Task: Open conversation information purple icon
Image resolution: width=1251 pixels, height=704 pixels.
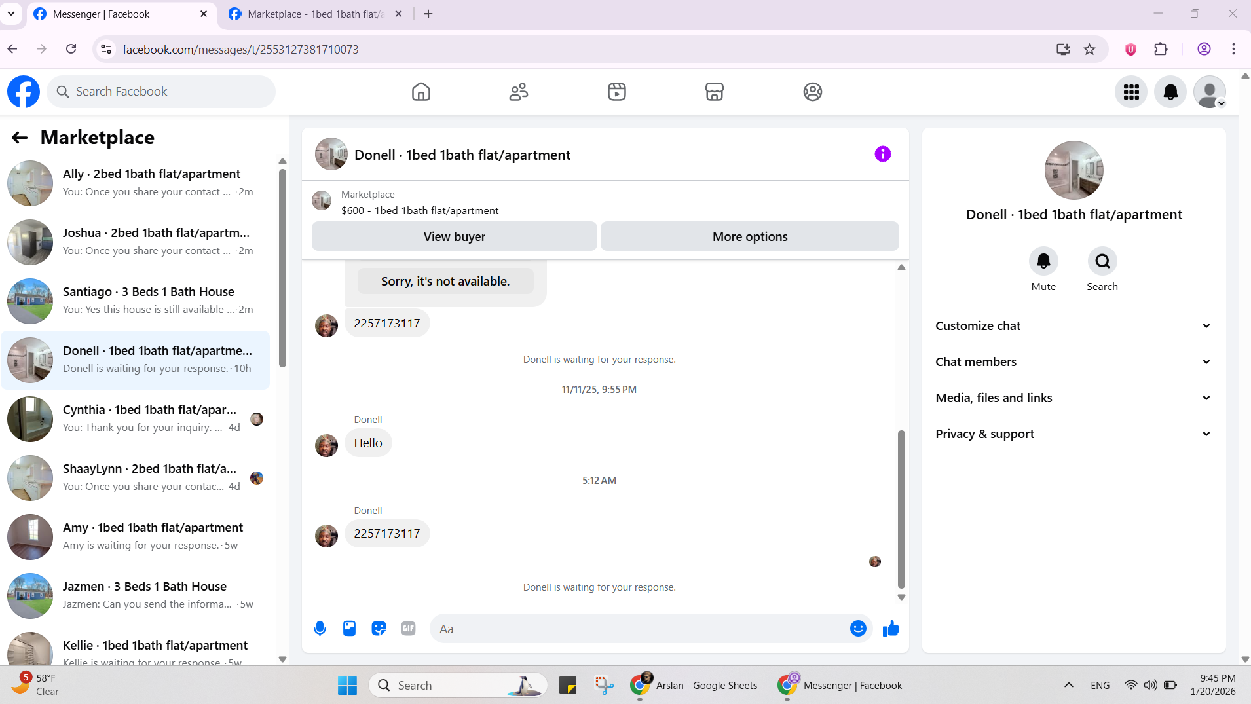Action: pos(883,154)
